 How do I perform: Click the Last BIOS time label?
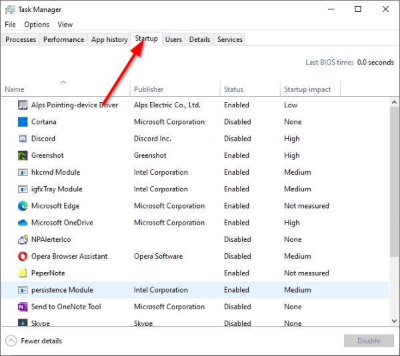(x=329, y=62)
